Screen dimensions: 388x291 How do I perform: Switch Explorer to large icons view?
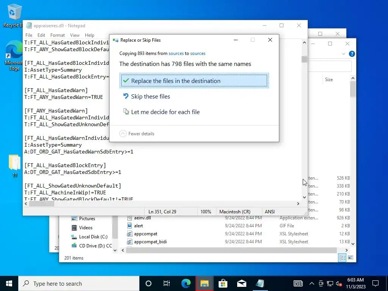click(350, 258)
